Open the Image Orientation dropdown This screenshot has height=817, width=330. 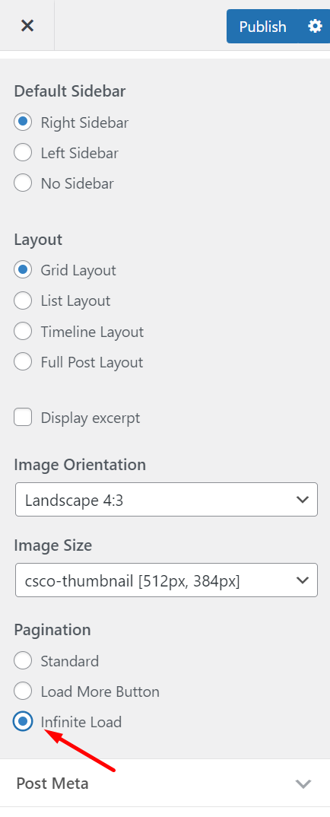(x=167, y=500)
